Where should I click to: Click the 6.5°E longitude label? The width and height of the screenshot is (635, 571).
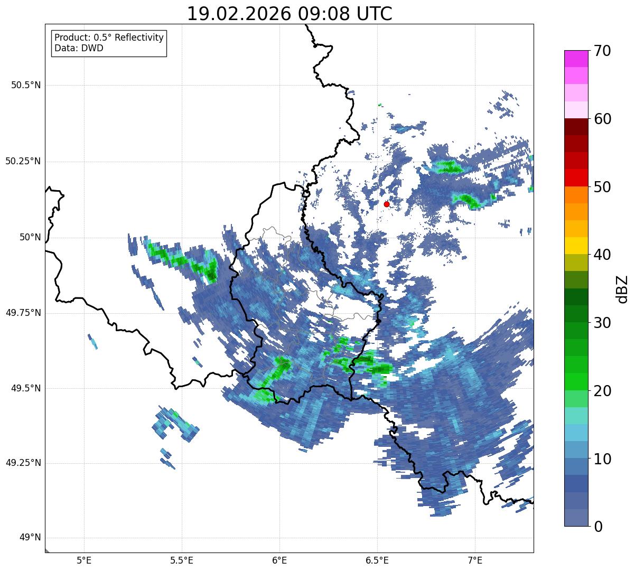point(377,560)
